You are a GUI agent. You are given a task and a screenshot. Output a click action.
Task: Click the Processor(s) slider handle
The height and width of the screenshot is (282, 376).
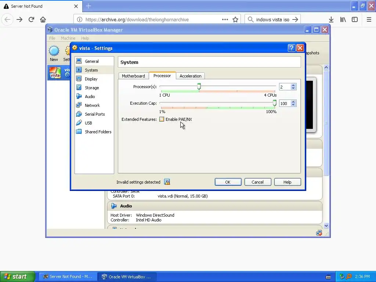tap(199, 86)
